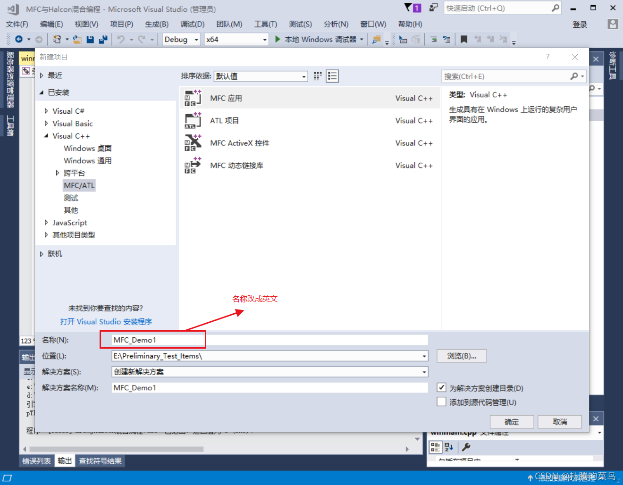Toggle add to source control checkbox
Viewport: 623px width, 485px height.
point(441,401)
